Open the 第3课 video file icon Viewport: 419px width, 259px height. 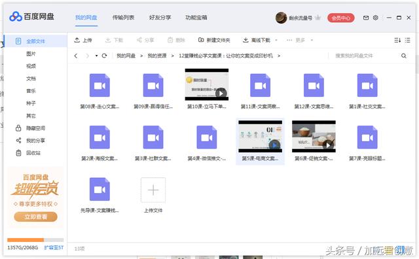pyautogui.click(x=153, y=137)
